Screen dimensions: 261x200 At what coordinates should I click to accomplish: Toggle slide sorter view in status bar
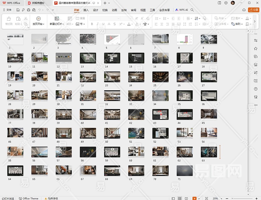[179, 198]
